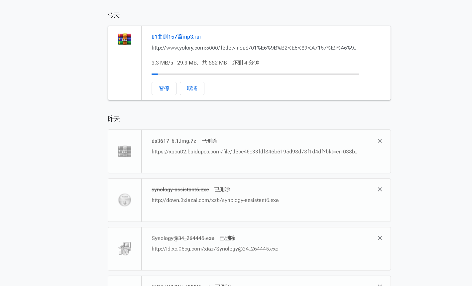Remove ds3617_6.1.img.7z from the list
The width and height of the screenshot is (472, 286).
[x=380, y=141]
